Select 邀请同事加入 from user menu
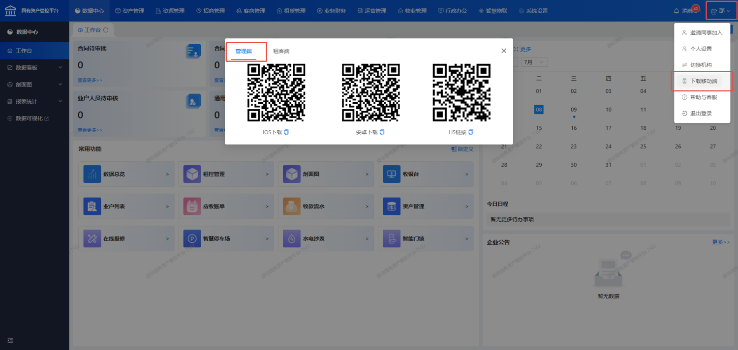This screenshot has width=738, height=350. click(702, 32)
